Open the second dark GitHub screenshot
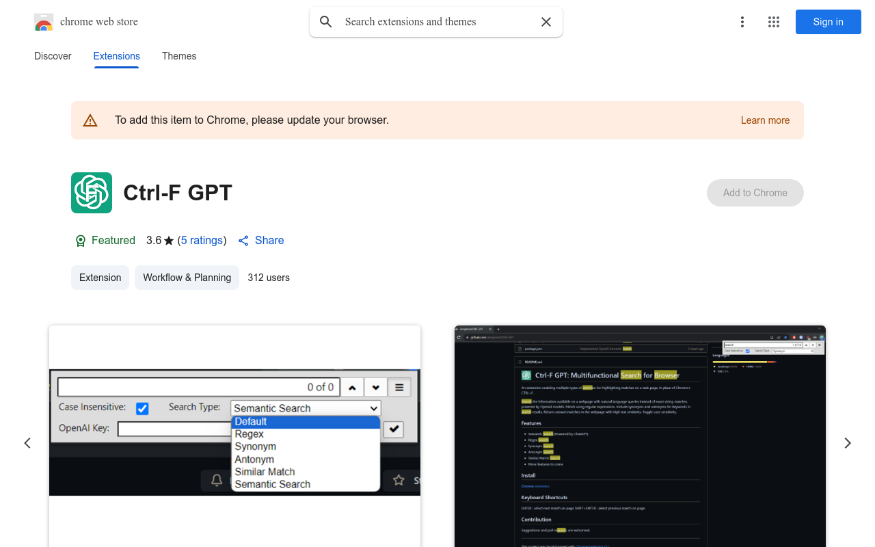The width and height of the screenshot is (875, 547). [640, 436]
